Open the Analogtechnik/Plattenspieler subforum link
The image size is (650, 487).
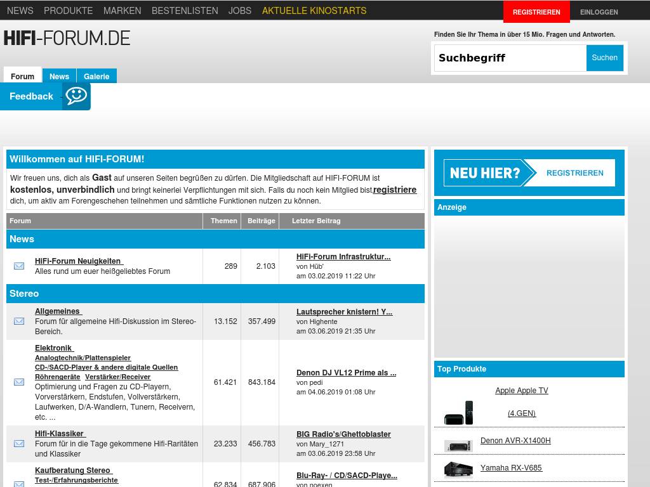click(x=83, y=358)
